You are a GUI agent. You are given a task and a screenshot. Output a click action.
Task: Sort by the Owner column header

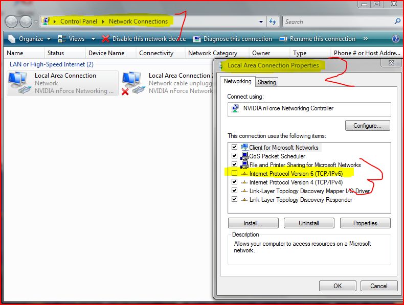click(270, 53)
